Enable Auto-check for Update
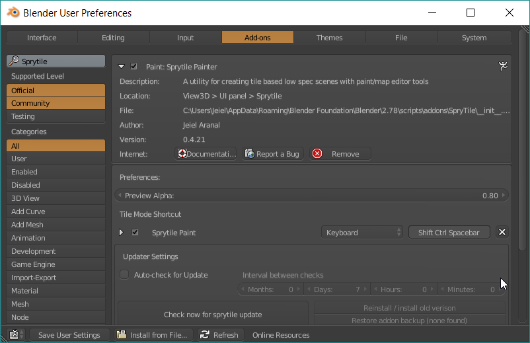Viewport: 530px width, 343px height. [x=124, y=274]
